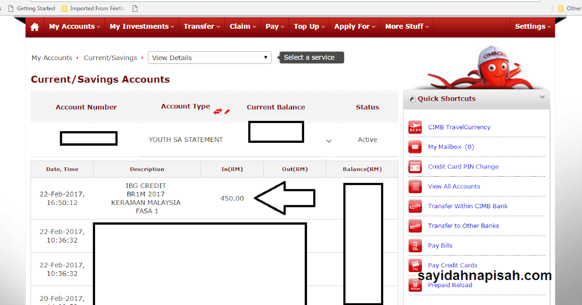Click the Quick Shortcuts panel header icon
Image resolution: width=582 pixels, height=305 pixels.
pos(412,99)
